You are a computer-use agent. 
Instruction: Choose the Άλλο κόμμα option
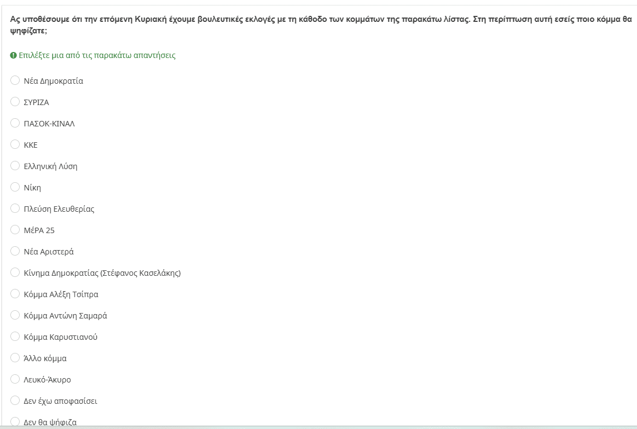pos(15,358)
